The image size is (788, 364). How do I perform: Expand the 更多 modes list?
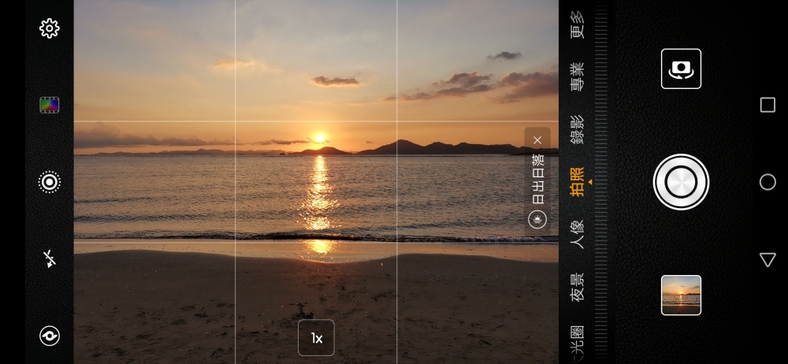tap(578, 25)
